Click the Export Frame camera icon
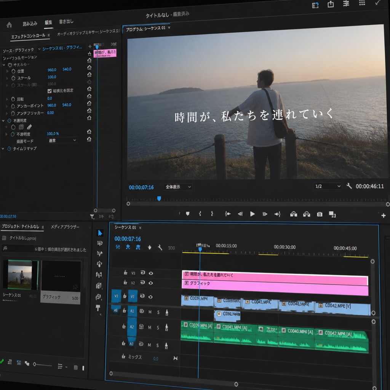 coord(320,214)
